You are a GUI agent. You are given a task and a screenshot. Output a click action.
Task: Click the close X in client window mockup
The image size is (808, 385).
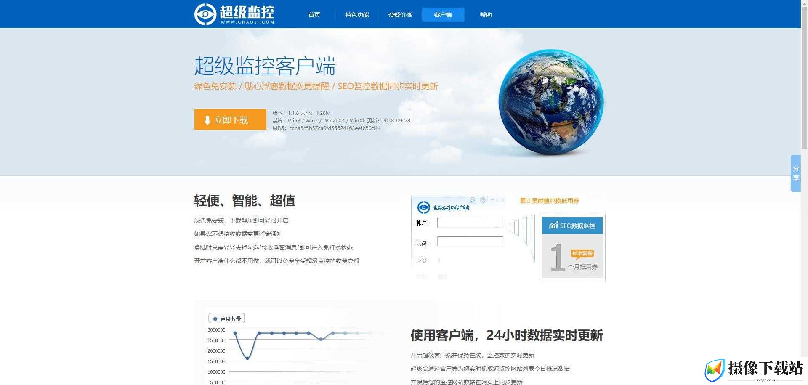coord(502,200)
